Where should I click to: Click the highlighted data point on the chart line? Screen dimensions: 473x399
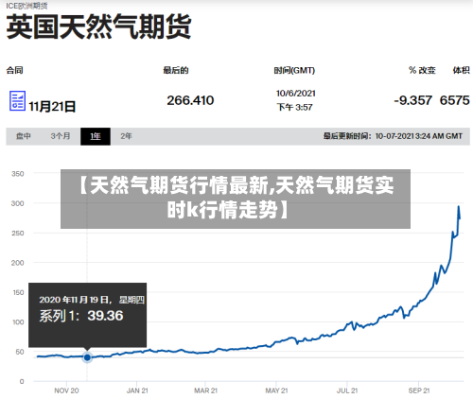[x=87, y=357]
